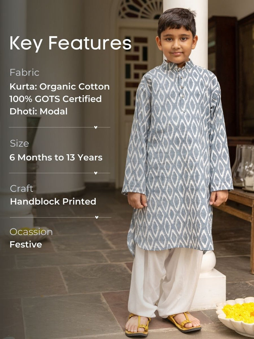The height and width of the screenshot is (339, 254).
Task: Click the Craft label
Action: coord(22,189)
